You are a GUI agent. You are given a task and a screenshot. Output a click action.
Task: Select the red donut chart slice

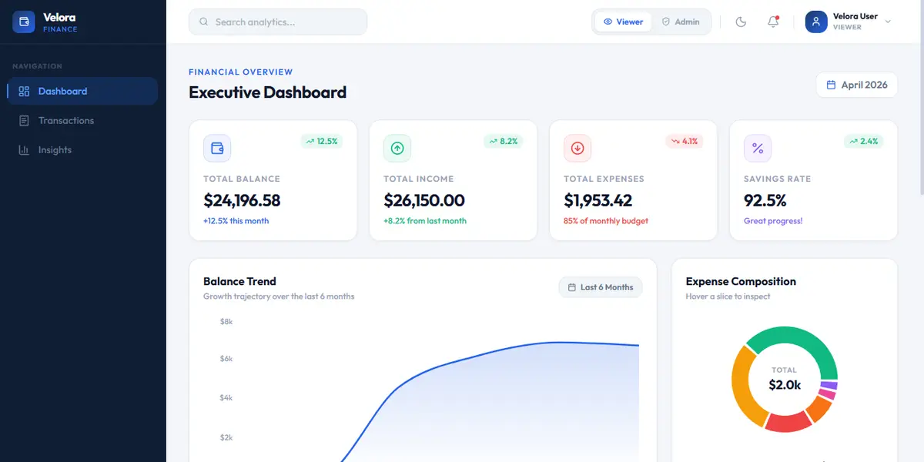click(788, 422)
